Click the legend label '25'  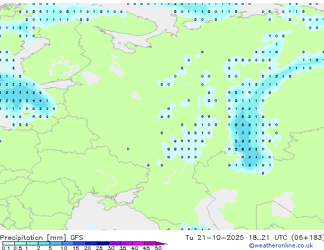pos(99,248)
